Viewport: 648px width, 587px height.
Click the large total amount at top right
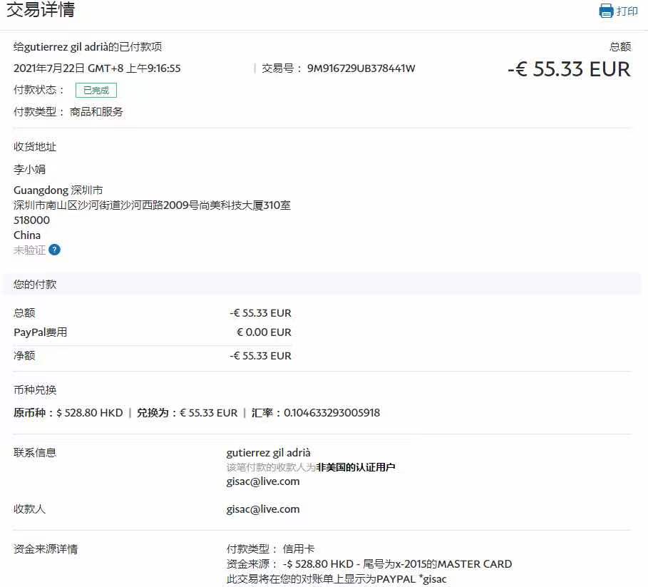(x=569, y=69)
